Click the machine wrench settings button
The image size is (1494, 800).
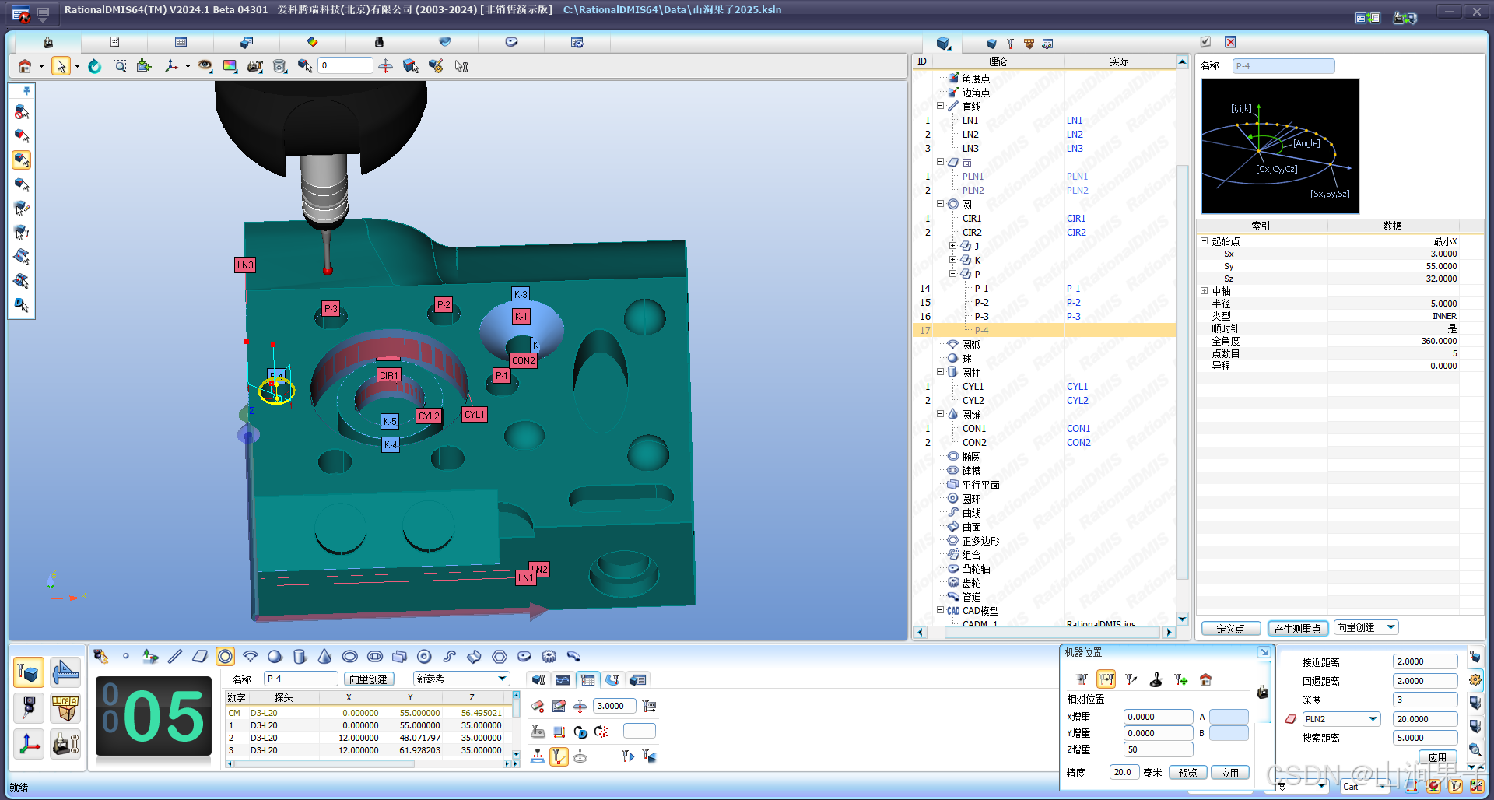pyautogui.click(x=65, y=745)
